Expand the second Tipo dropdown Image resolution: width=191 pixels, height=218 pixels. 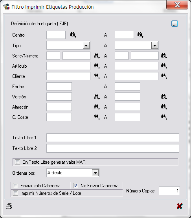(x=154, y=45)
